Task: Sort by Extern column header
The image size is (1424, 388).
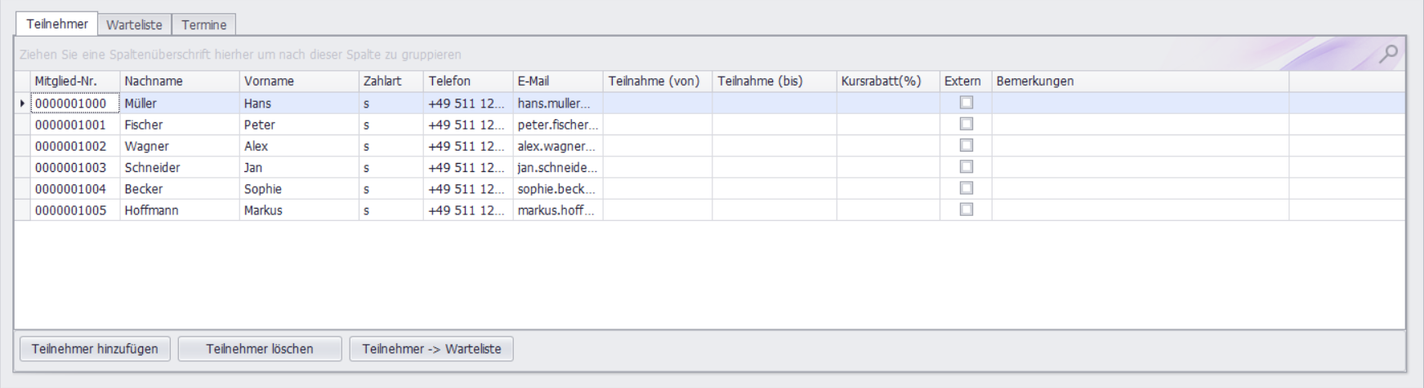Action: pos(966,81)
